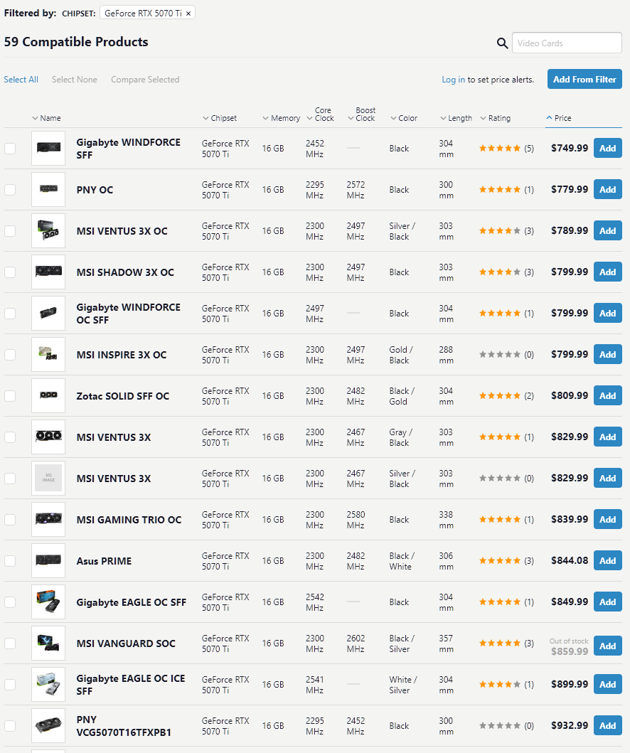Select the MSI VENTUS 3X OC checkbox
Viewport: 630px width, 753px height.
pos(10,231)
